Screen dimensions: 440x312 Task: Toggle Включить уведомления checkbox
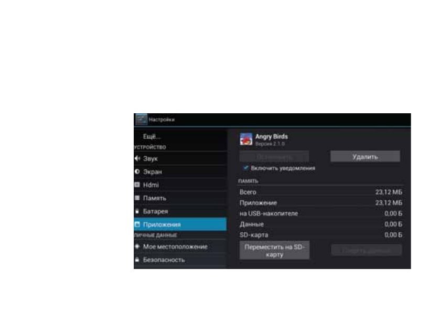click(x=246, y=168)
